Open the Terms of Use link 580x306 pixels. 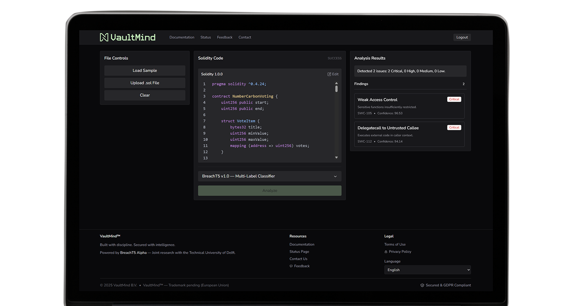[395, 244]
